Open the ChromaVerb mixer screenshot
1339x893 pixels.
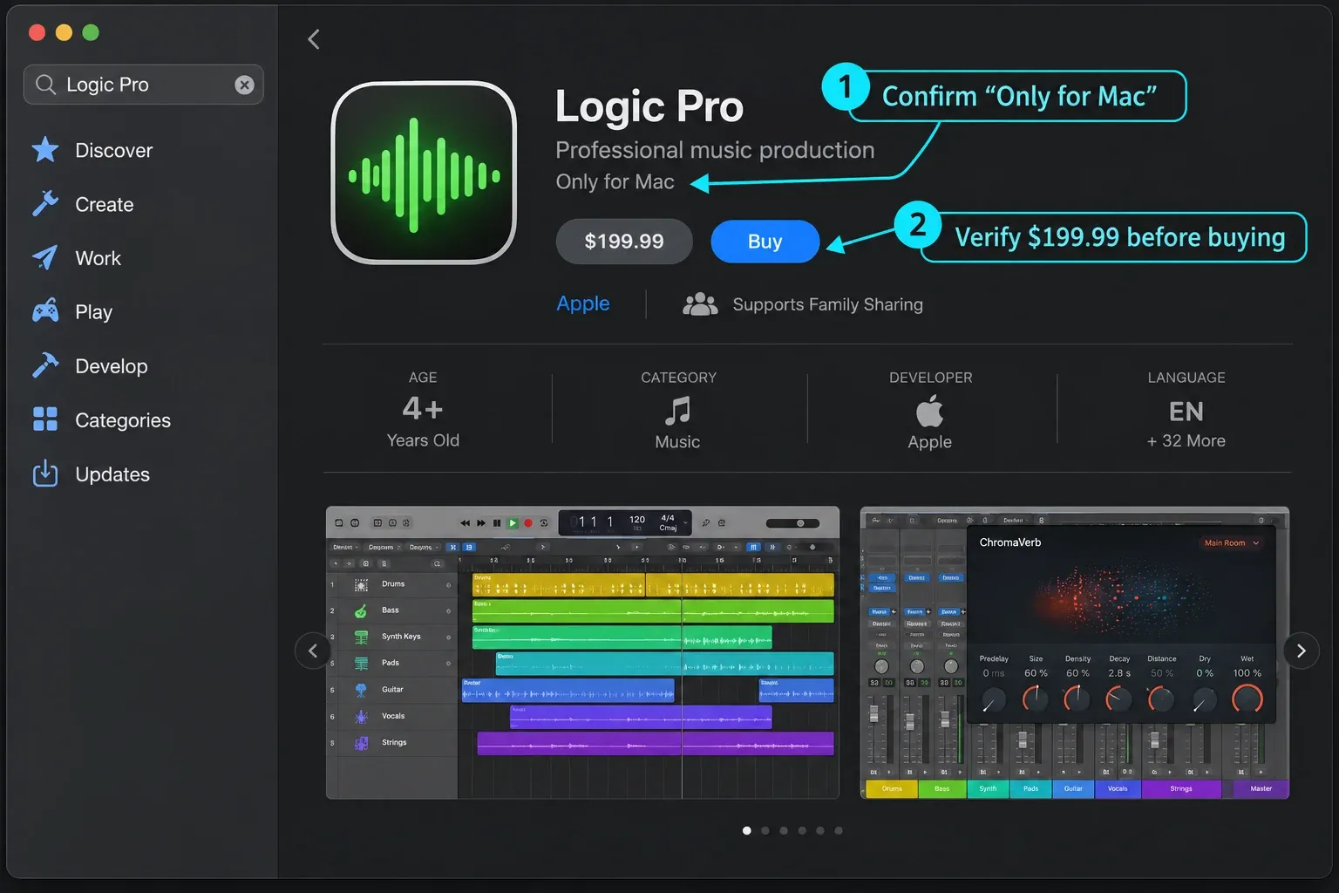click(x=1075, y=652)
